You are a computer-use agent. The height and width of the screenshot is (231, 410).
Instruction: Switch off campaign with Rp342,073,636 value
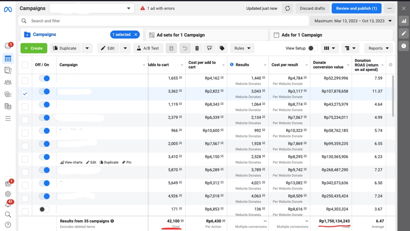(x=44, y=183)
